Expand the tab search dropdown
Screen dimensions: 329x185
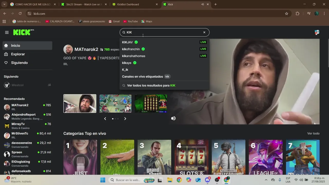[4, 4]
